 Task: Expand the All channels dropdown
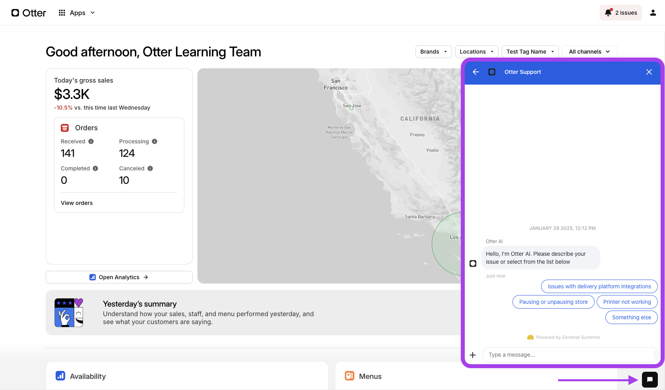(590, 52)
